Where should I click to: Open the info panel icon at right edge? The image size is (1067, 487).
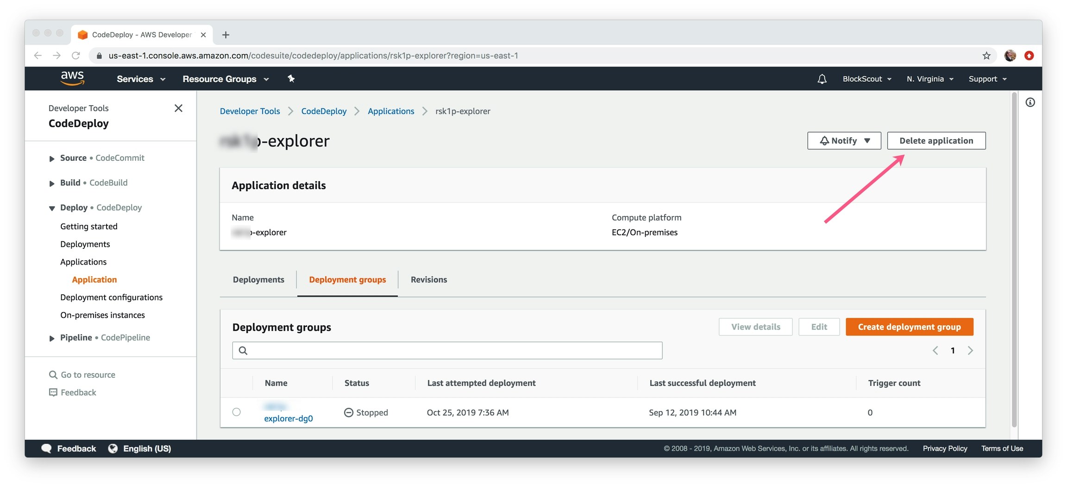pyautogui.click(x=1030, y=102)
